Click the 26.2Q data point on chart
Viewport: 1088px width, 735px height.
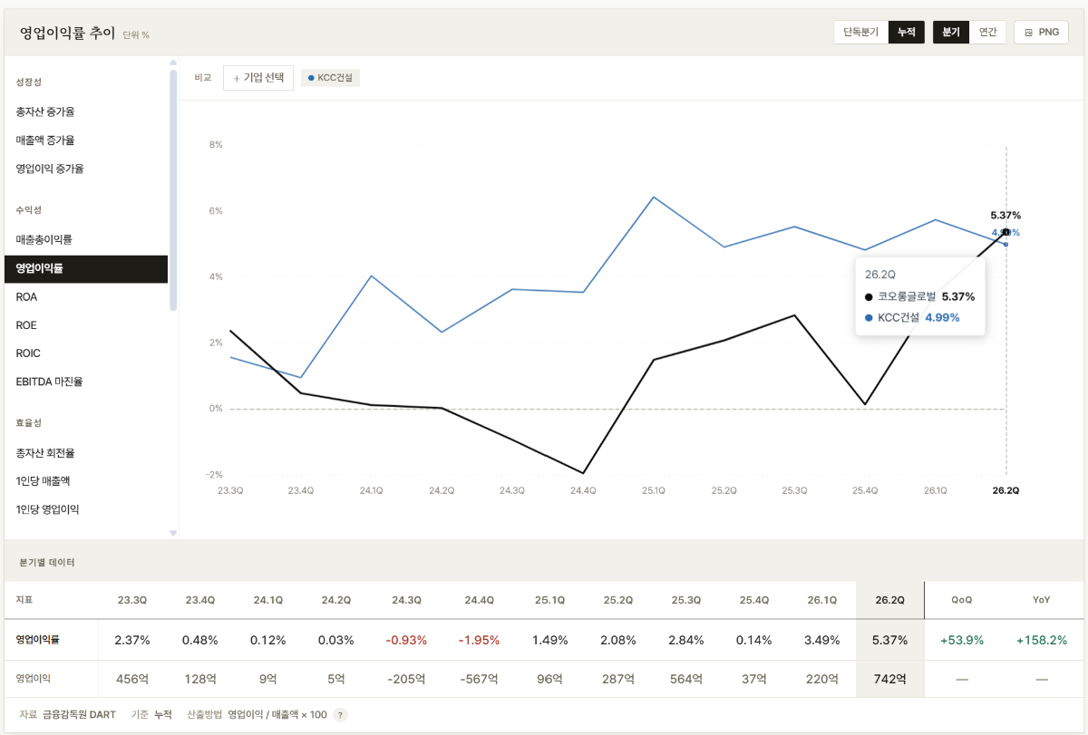[x=1005, y=232]
